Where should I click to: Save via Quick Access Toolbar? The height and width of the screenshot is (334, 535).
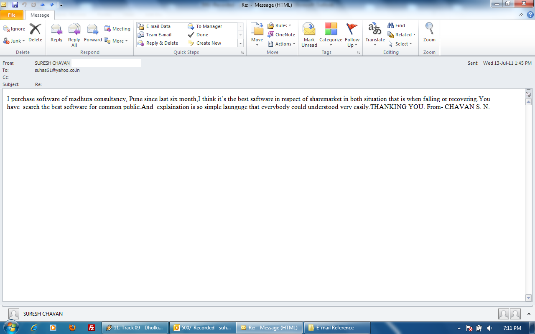pyautogui.click(x=15, y=5)
